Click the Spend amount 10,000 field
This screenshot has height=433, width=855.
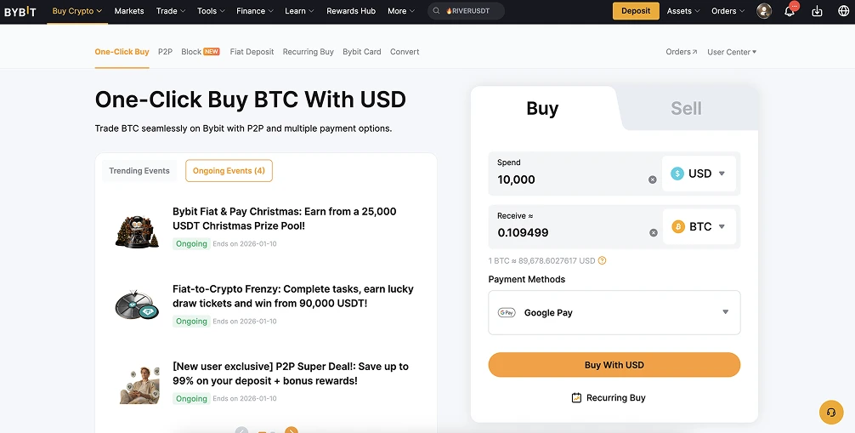click(x=575, y=174)
